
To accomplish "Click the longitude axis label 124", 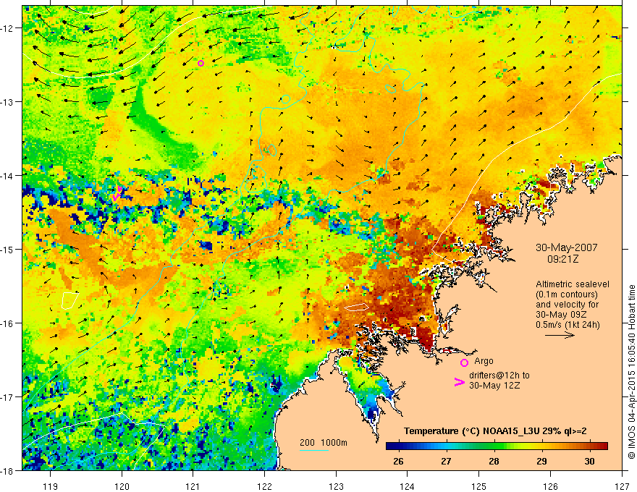I will [408, 486].
